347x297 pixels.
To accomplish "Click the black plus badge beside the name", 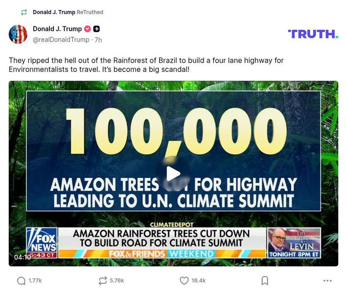I will coord(96,29).
